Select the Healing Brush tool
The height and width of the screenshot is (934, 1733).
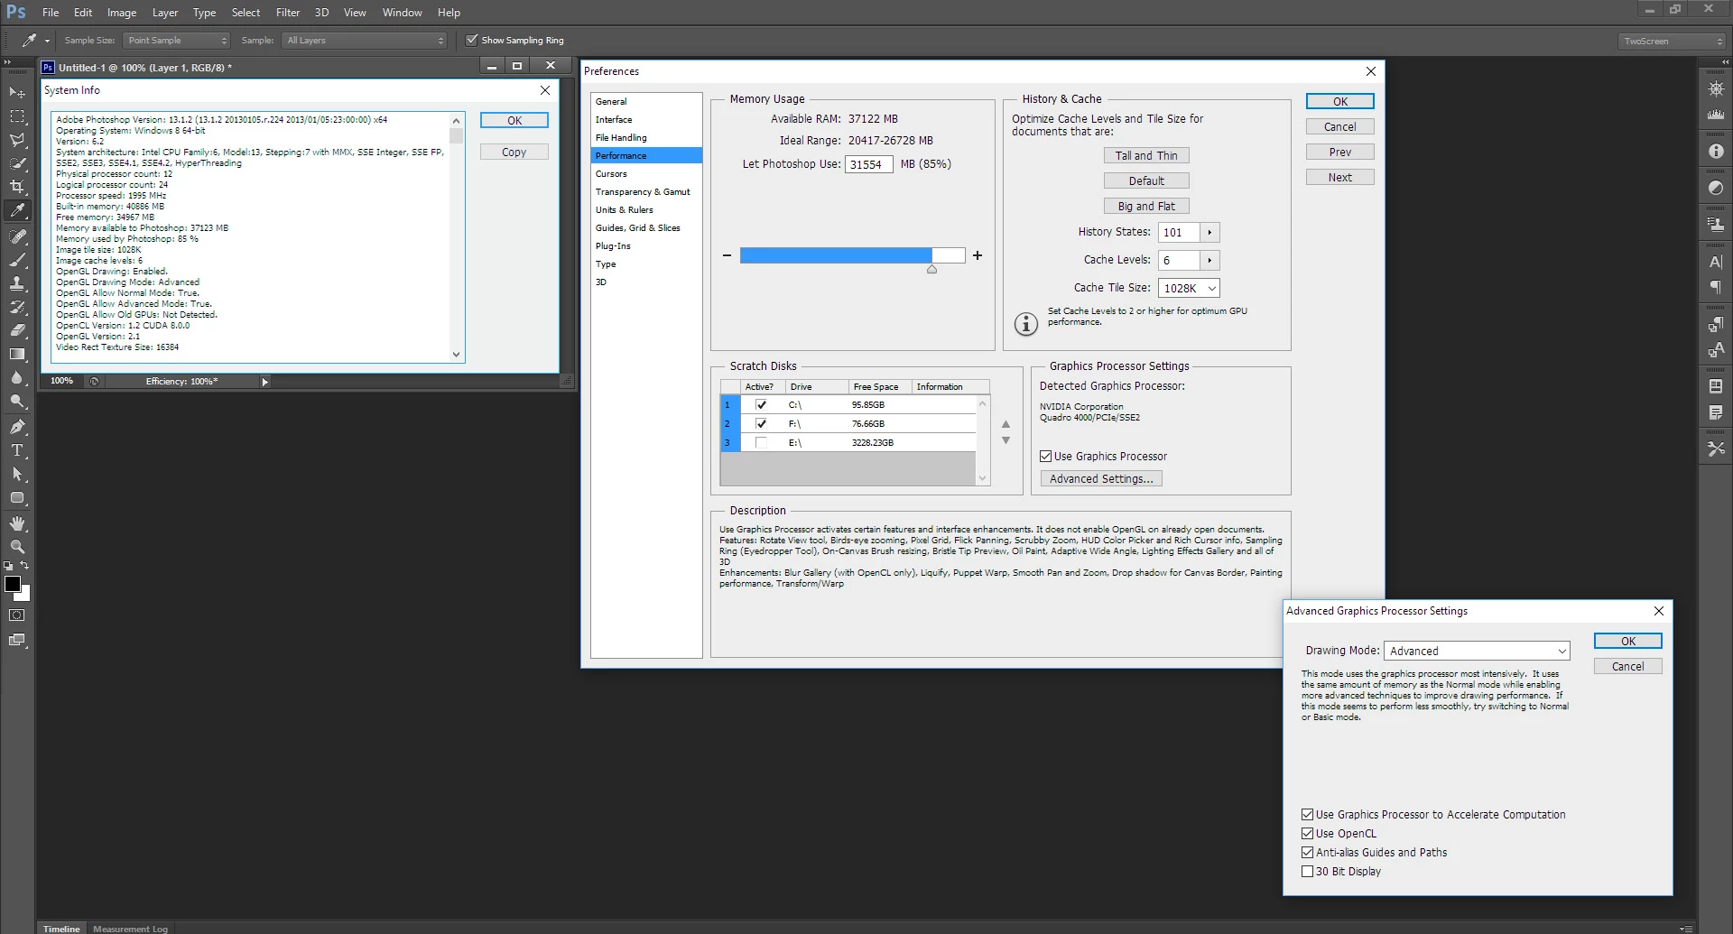coord(17,236)
